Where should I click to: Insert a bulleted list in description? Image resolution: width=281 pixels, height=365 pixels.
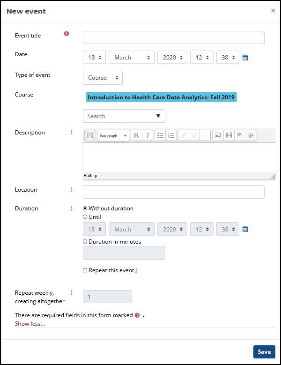point(160,136)
